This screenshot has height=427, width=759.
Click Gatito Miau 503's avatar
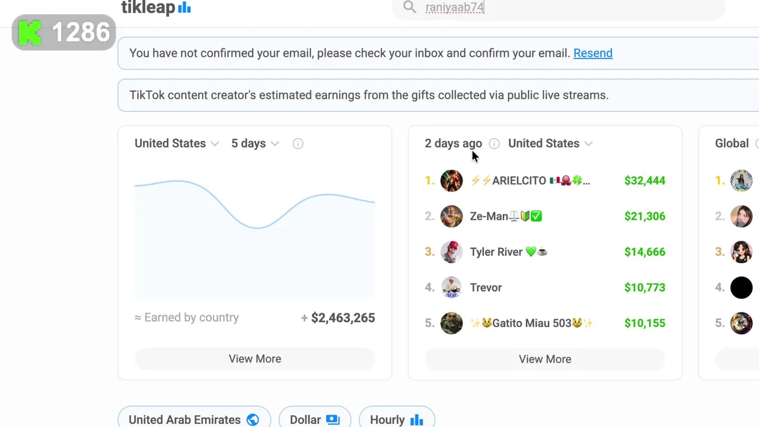coord(451,323)
